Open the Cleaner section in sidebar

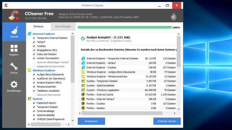coord(14,32)
